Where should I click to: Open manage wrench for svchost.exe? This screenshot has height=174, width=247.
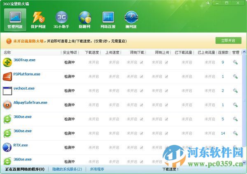coord(235,91)
